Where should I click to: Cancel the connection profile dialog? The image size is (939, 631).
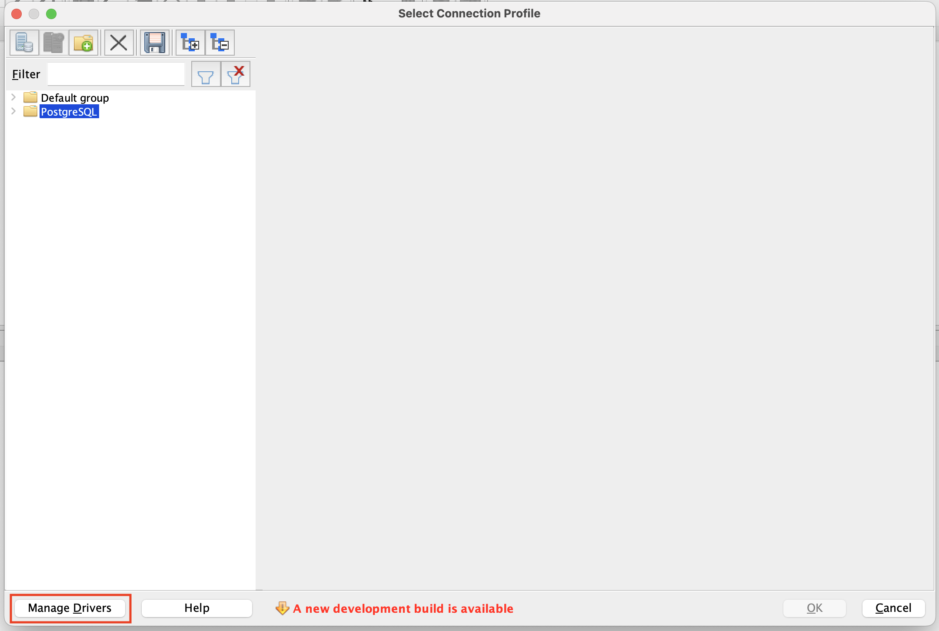point(892,608)
